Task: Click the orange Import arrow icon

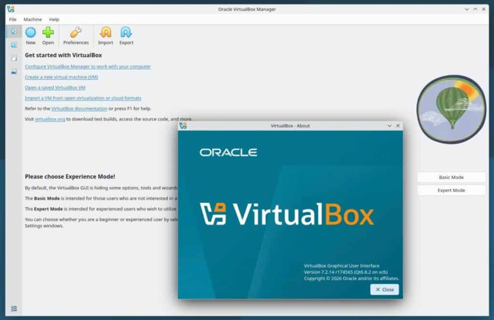Action: click(x=106, y=32)
